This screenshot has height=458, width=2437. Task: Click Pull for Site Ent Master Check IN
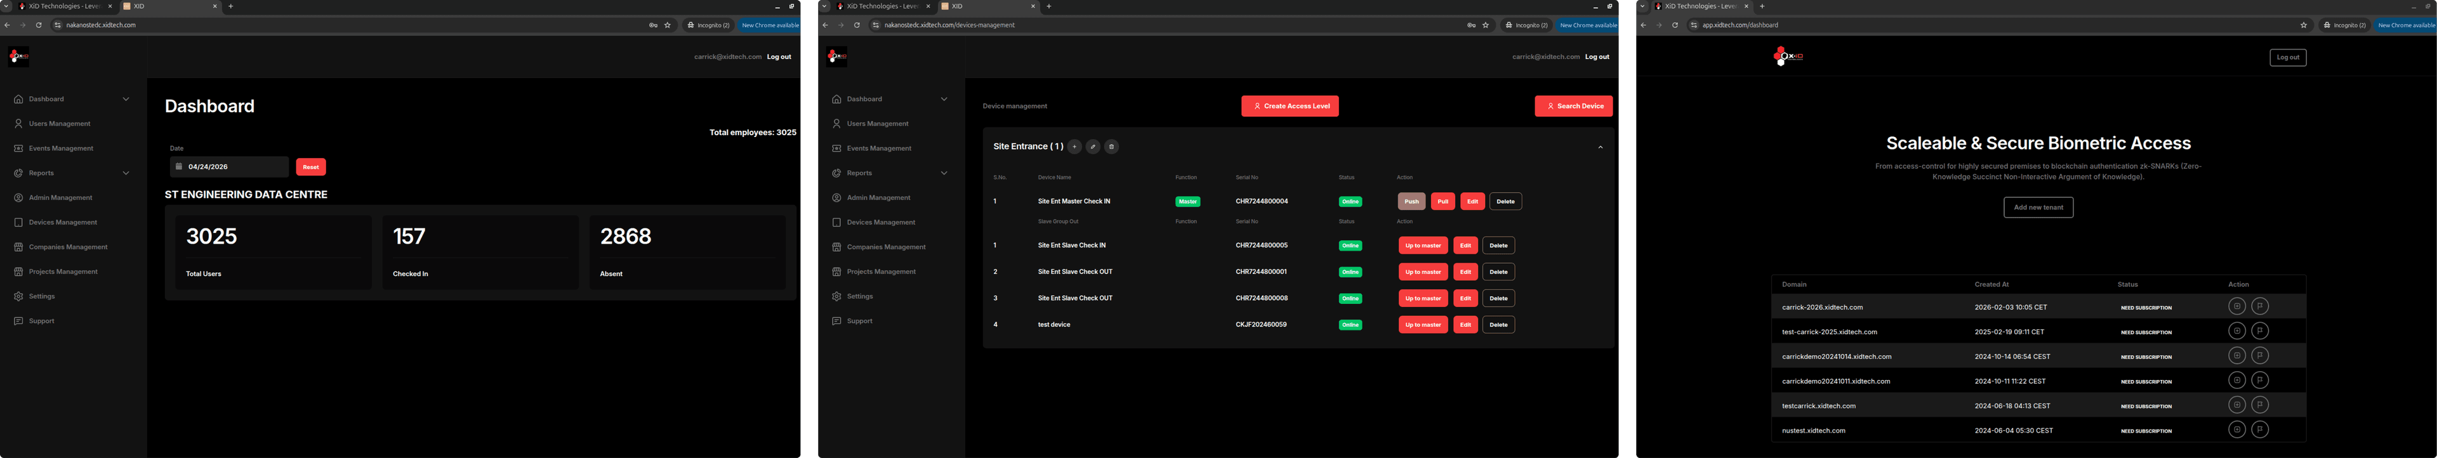pos(1443,202)
